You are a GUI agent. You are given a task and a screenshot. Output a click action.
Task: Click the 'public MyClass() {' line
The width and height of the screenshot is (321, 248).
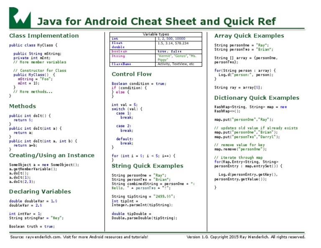[x=34, y=75]
